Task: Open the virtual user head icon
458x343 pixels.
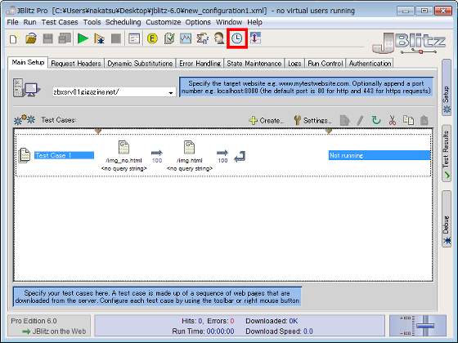Action: pos(219,38)
